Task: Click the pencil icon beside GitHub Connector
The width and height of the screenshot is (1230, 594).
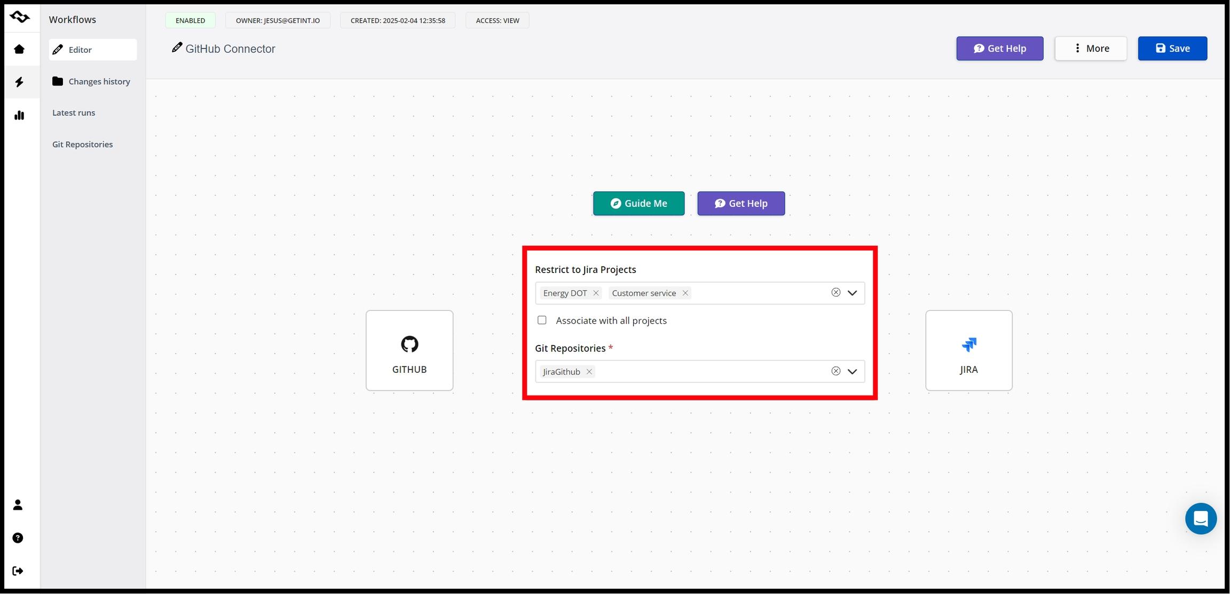Action: (177, 48)
